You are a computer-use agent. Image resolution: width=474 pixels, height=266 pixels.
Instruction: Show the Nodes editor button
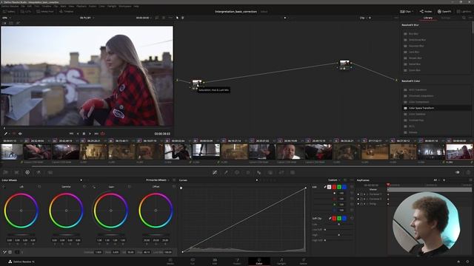(x=426, y=12)
